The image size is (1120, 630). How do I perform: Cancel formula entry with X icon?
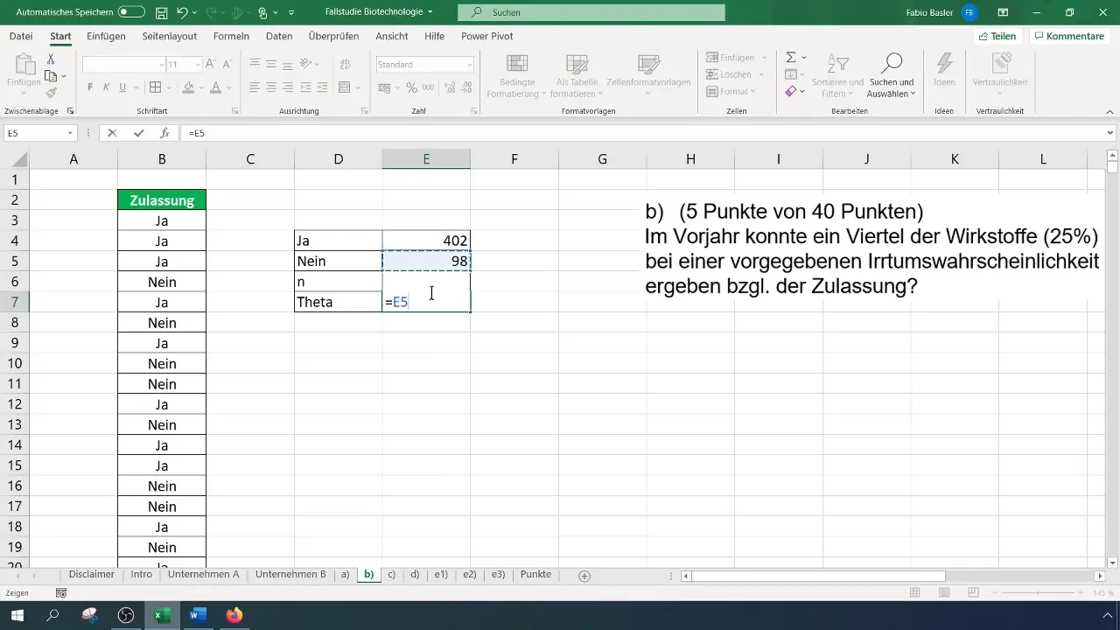coord(112,133)
